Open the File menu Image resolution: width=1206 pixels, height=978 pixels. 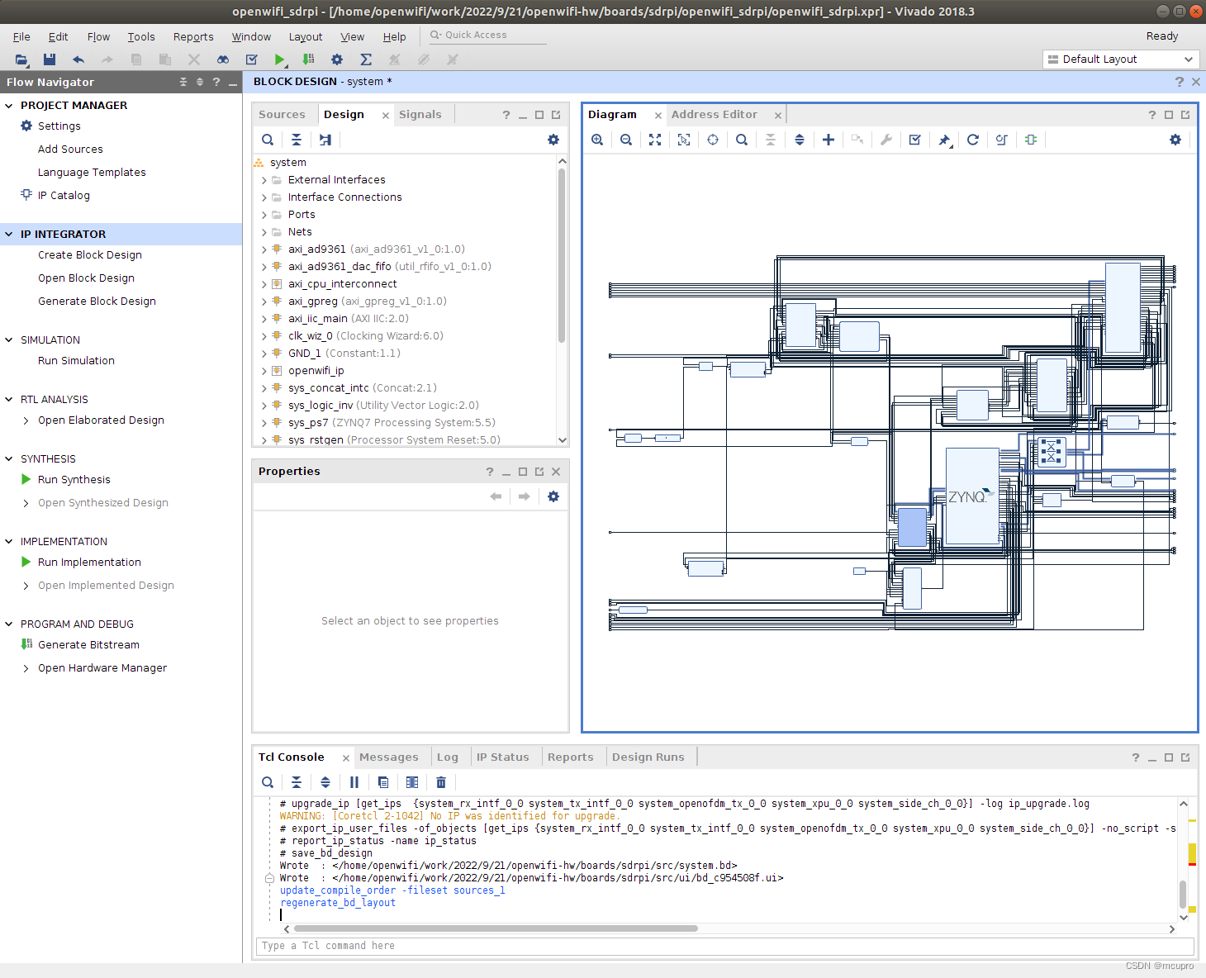pos(21,37)
